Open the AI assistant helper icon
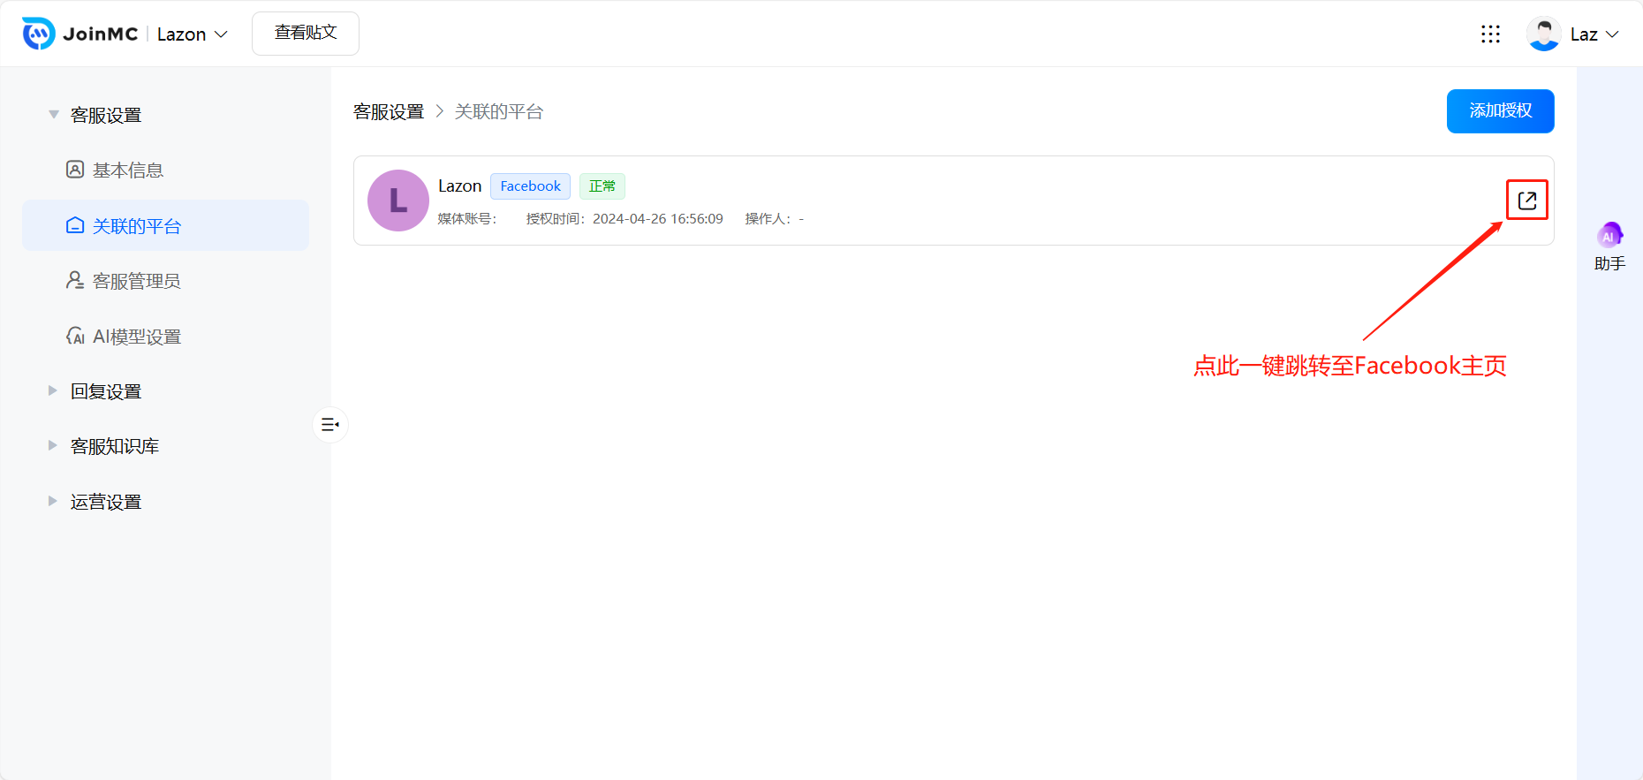This screenshot has height=780, width=1643. [1609, 236]
